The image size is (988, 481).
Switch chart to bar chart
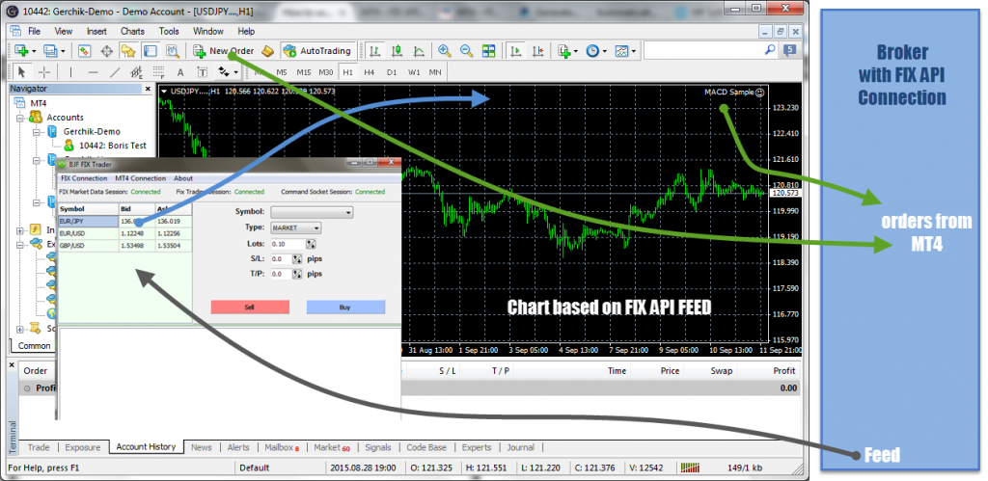(375, 51)
